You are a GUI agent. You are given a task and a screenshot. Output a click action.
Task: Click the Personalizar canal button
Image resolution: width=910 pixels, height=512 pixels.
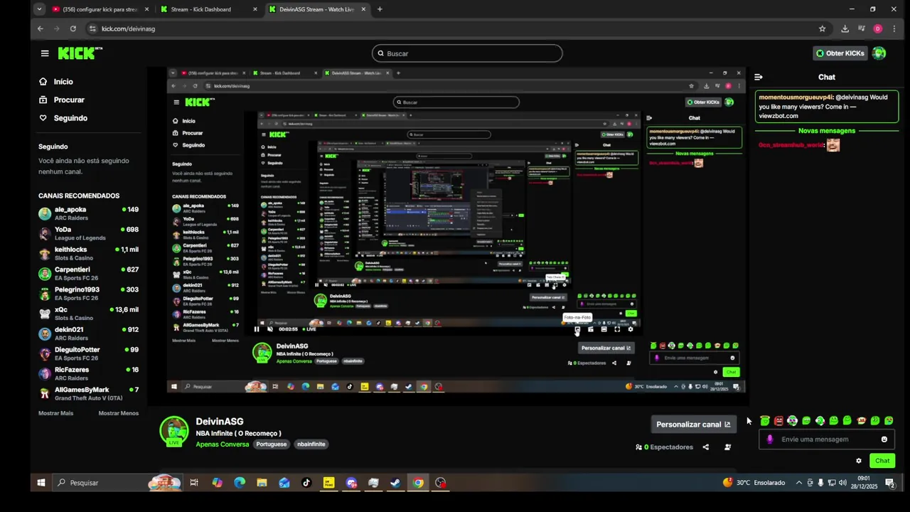(692, 425)
